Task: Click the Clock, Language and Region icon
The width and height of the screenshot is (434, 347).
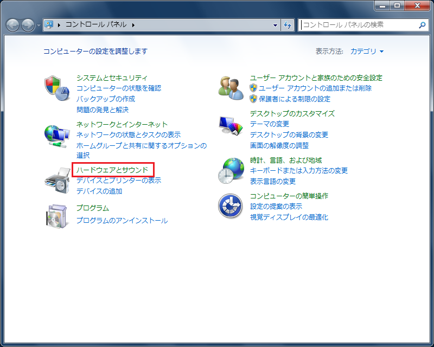Action: (x=231, y=171)
